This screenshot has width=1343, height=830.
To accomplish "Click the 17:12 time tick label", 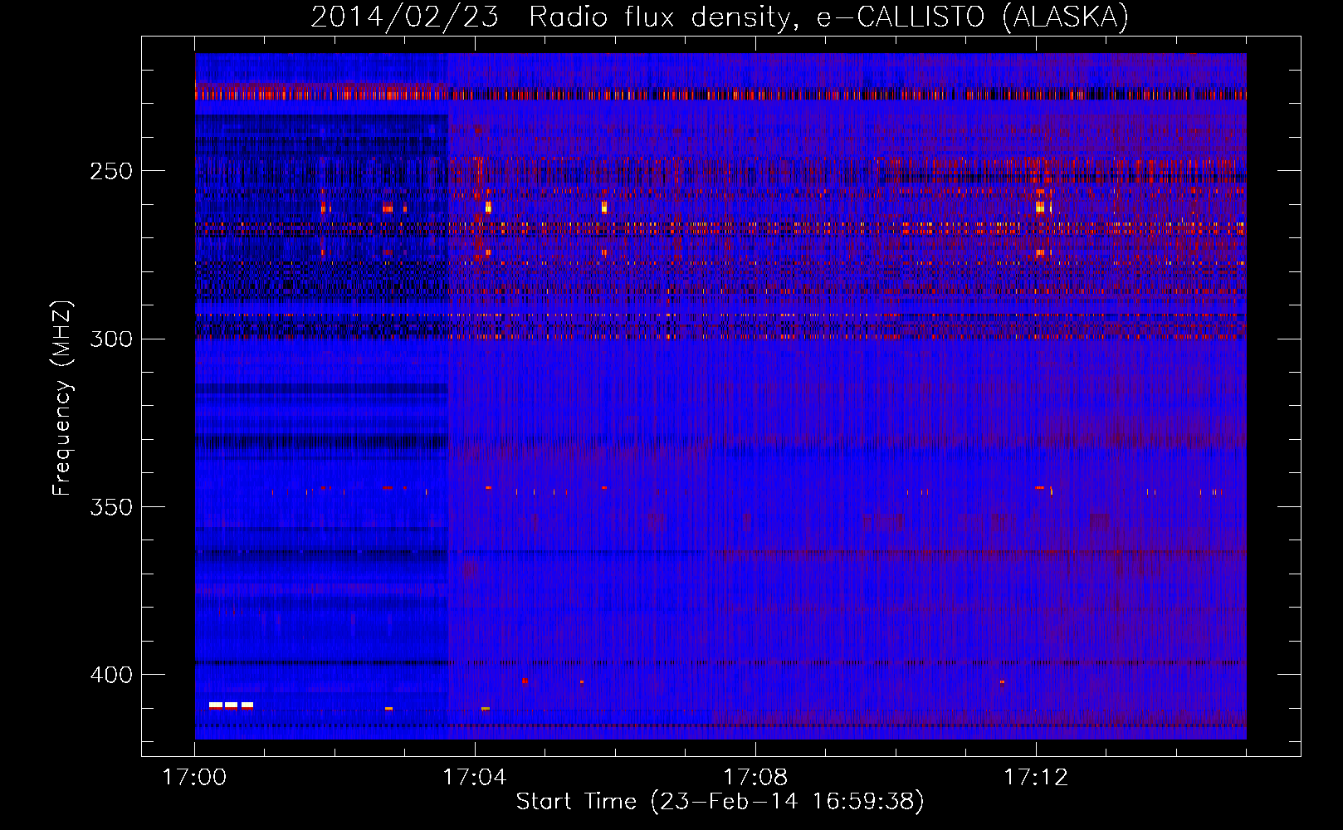I will pyautogui.click(x=1036, y=777).
